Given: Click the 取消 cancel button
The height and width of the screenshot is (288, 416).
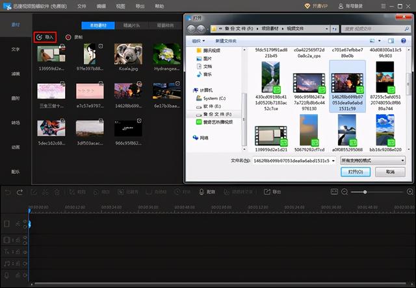Looking at the screenshot, I should [390, 172].
